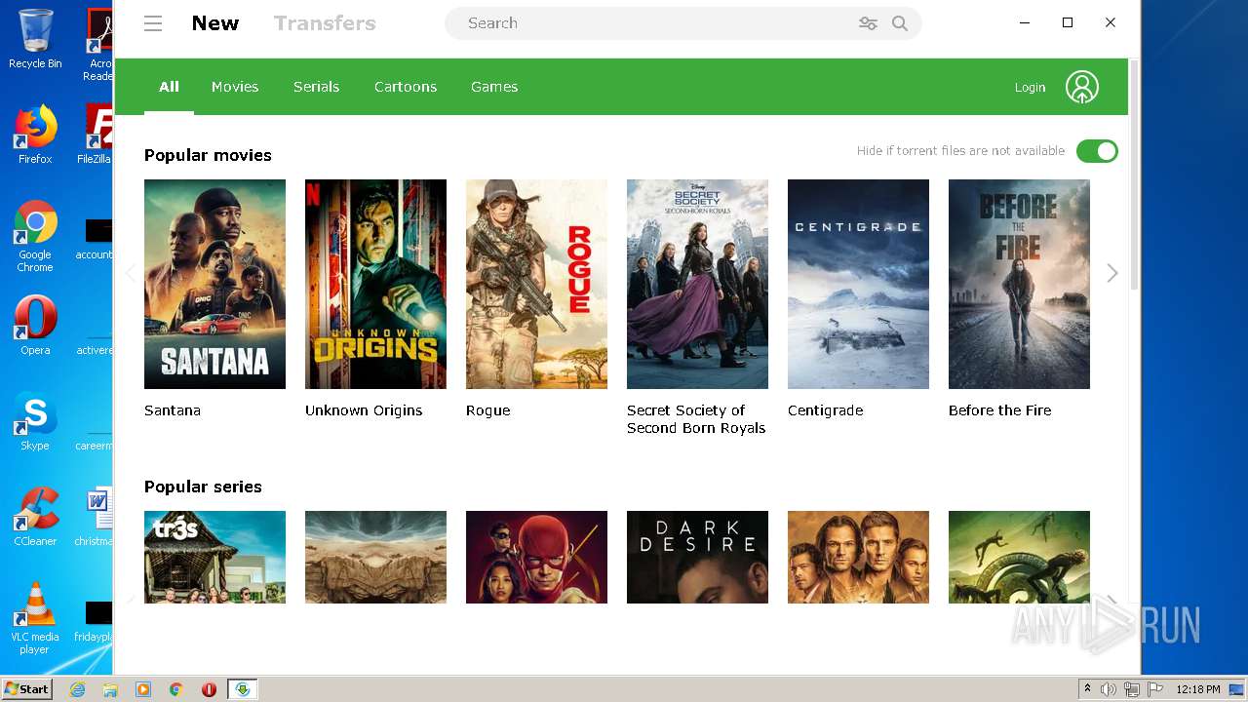
Task: Select the torrent app taskbar button
Action: click(243, 689)
